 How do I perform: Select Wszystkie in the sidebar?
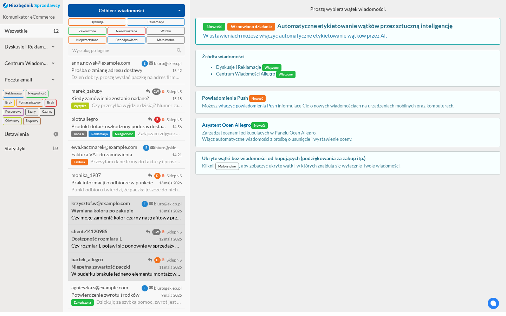(32, 31)
